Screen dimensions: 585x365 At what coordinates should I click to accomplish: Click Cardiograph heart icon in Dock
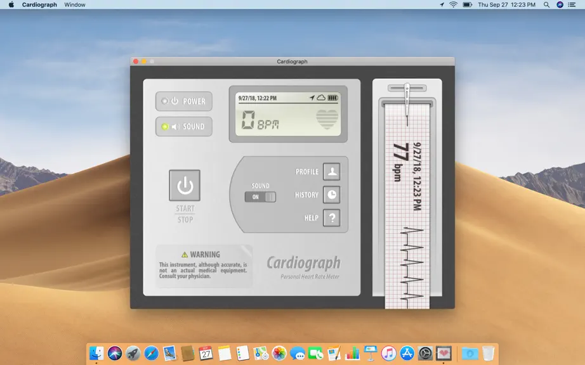444,353
